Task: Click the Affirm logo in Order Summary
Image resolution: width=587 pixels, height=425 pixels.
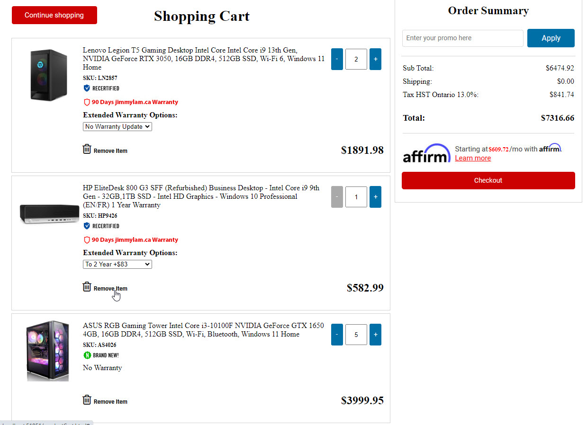Action: click(x=426, y=153)
